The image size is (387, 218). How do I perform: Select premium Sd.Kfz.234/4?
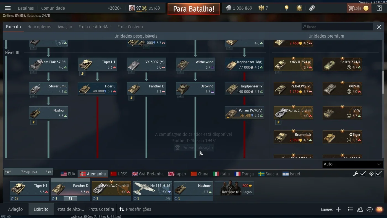342,64
